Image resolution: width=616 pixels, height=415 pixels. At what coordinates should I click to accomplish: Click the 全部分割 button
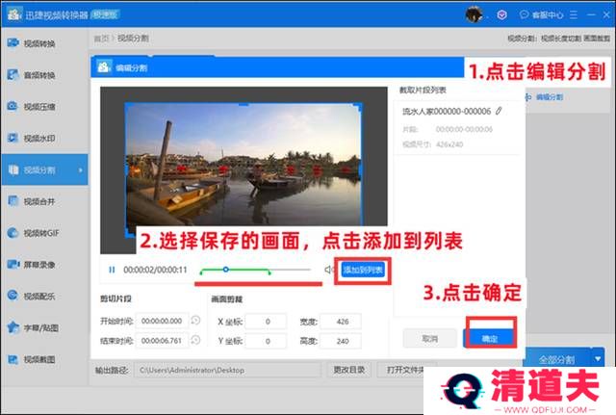(557, 359)
